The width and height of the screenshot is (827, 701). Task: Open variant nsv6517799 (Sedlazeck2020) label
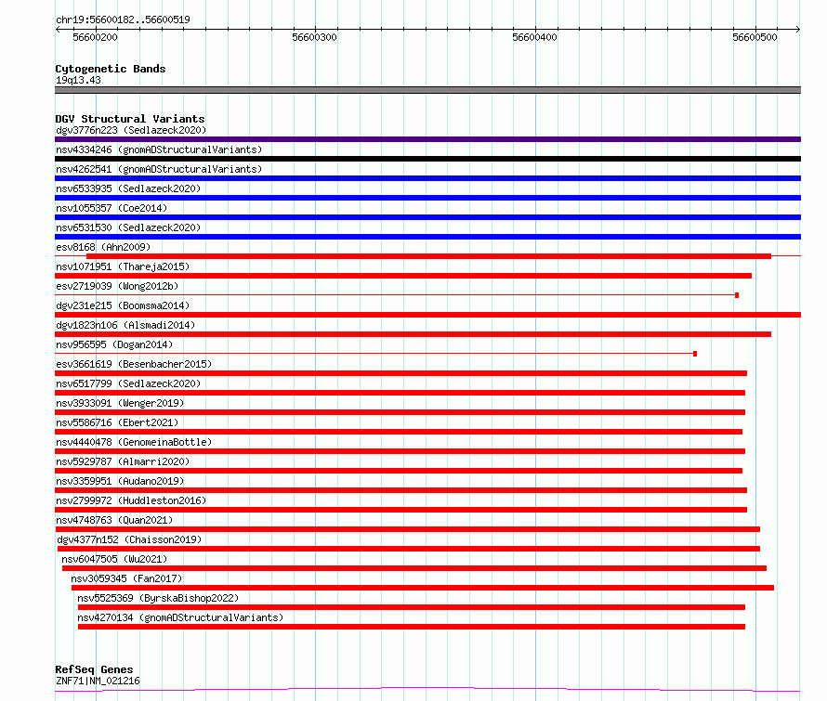coord(128,383)
